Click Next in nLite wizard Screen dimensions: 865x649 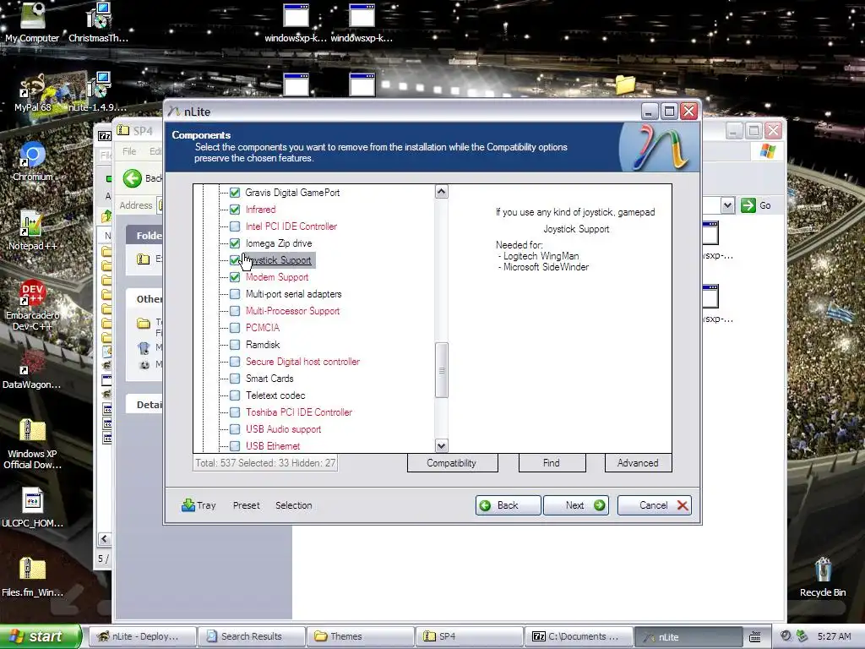tap(576, 505)
